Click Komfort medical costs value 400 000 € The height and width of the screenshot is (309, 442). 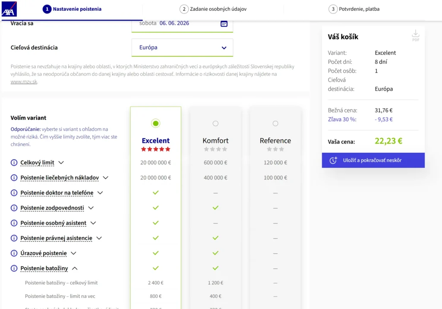(215, 178)
